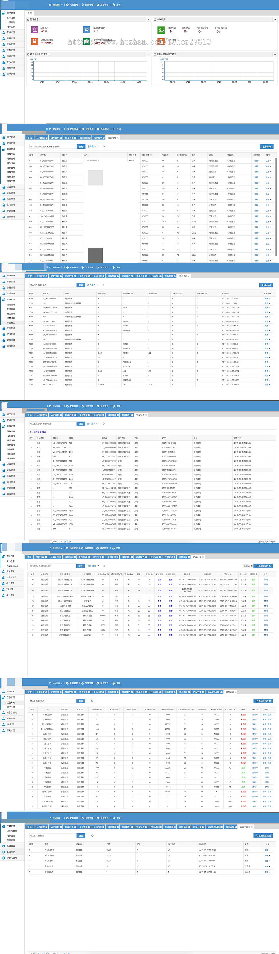Select 基本信息 under 用户管理 in dashboard sidebar
This screenshot has height=954, width=279.
pos(11,18)
